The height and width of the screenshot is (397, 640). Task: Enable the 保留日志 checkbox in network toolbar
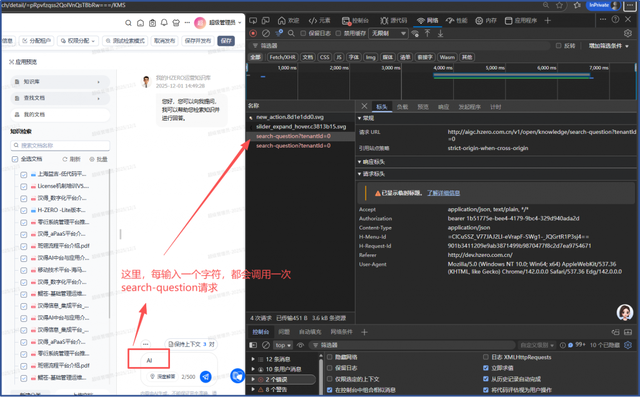click(304, 33)
